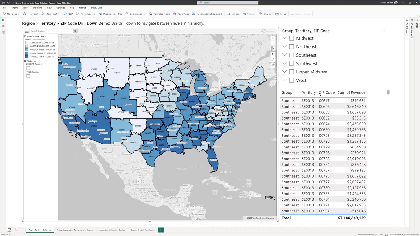Image resolution: width=420 pixels, height=236 pixels.
Task: Select the US Counties radio button
Action: (x=27, y=72)
